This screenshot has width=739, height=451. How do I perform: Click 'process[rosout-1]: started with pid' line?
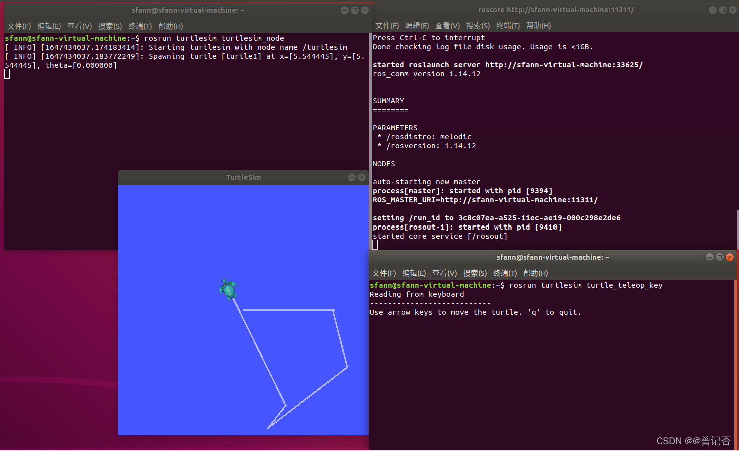coord(467,227)
